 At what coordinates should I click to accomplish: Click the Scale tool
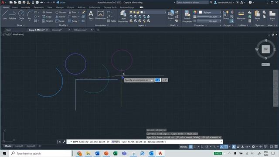(x=60, y=21)
